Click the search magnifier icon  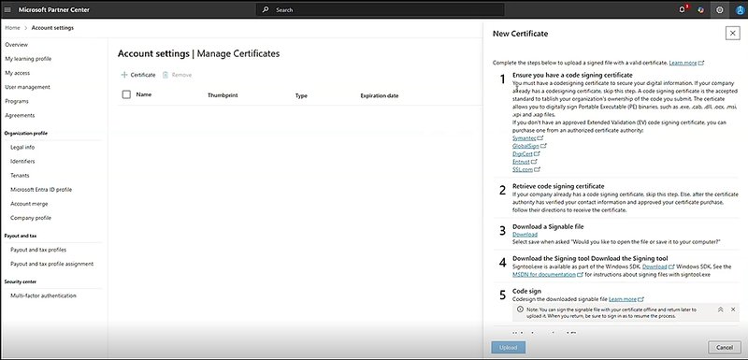[x=266, y=9]
